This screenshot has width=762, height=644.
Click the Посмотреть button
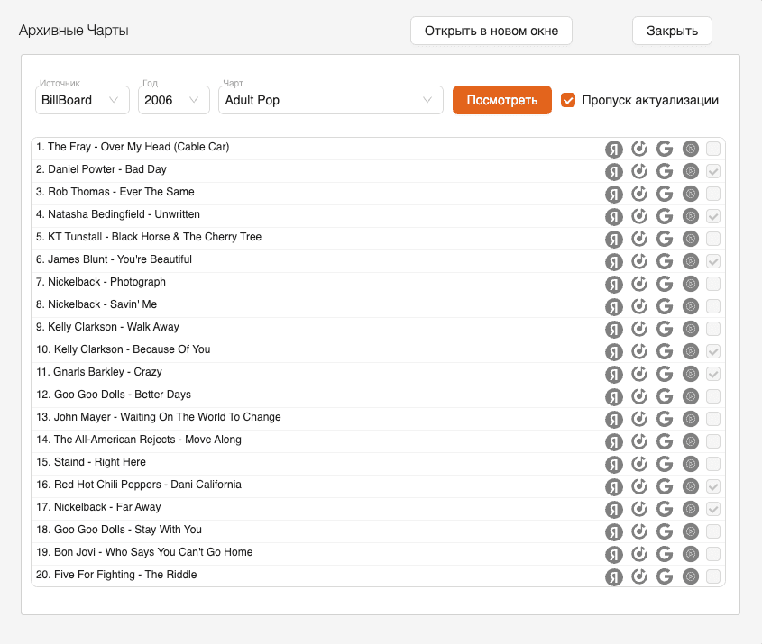(x=502, y=100)
